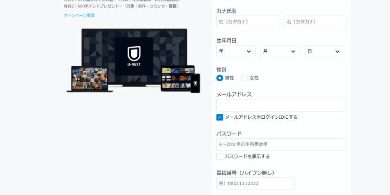Expand the 月 birth month dropdown
The image size is (390, 195).
pyautogui.click(x=280, y=51)
